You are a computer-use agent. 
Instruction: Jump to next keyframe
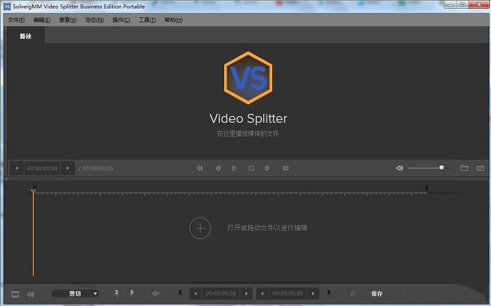(x=286, y=168)
